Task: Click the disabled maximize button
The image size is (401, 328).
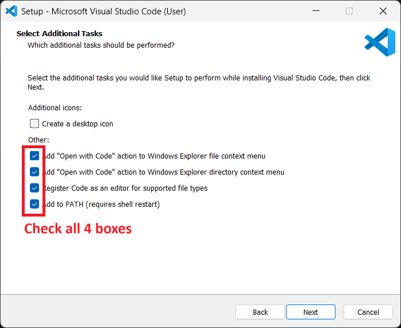Action: 349,11
